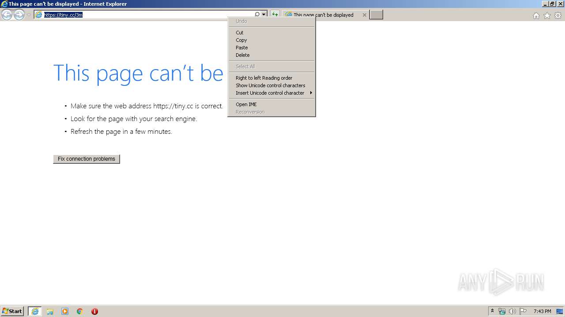Select 'Right to left Reading order'

pyautogui.click(x=271, y=78)
